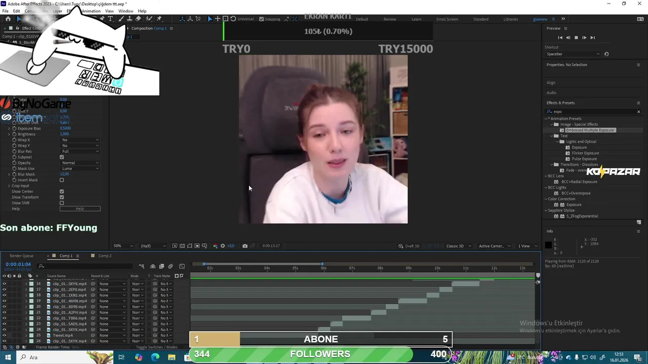
Task: Open the Window menu
Action: (x=126, y=11)
